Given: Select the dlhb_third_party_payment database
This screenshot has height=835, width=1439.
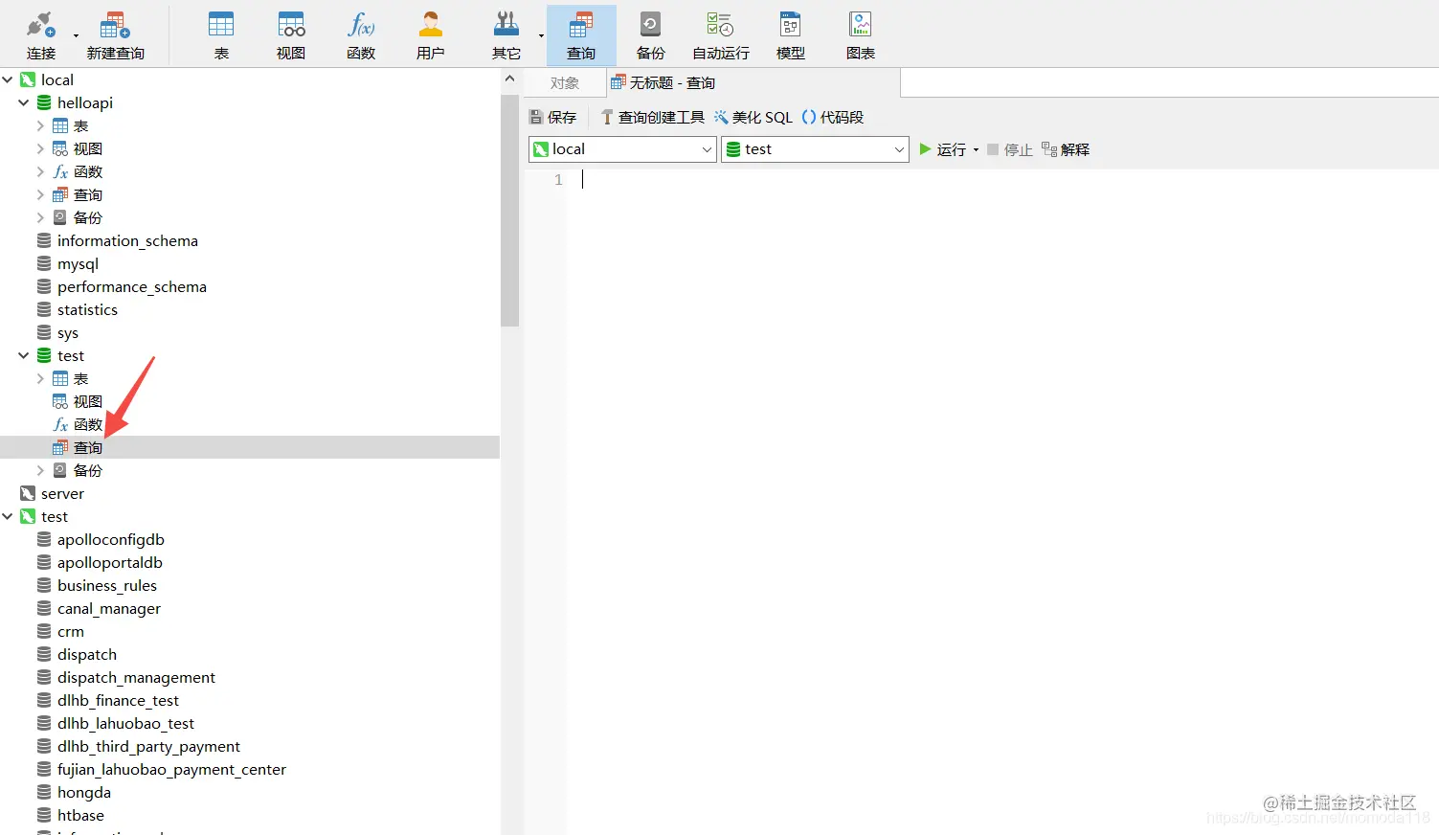Looking at the screenshot, I should (139, 746).
